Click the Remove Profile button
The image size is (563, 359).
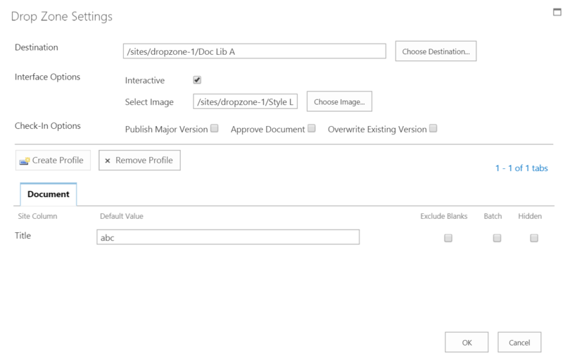[x=140, y=160]
